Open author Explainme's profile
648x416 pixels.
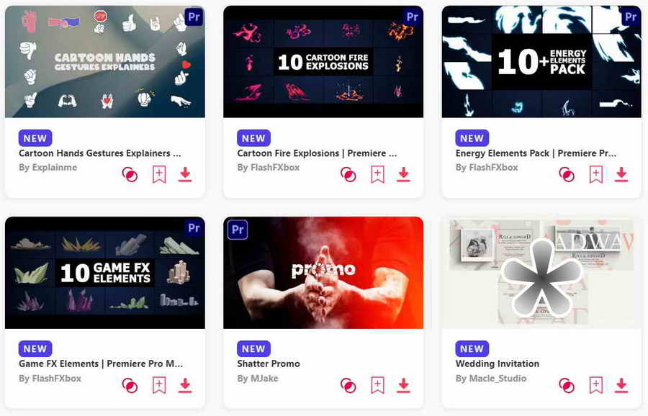48,167
